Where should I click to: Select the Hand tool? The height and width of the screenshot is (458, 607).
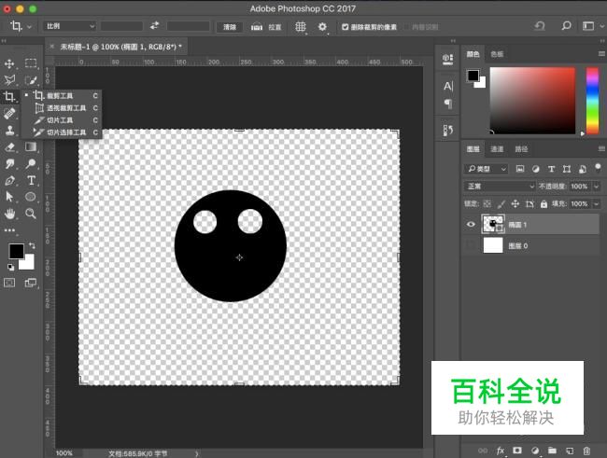10,214
